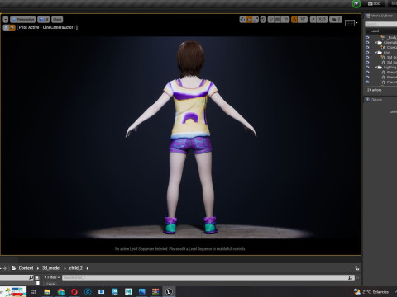Viewport: 397px width, 297px height.
Task: Click the '24 actors' count text
Action: tap(375, 90)
